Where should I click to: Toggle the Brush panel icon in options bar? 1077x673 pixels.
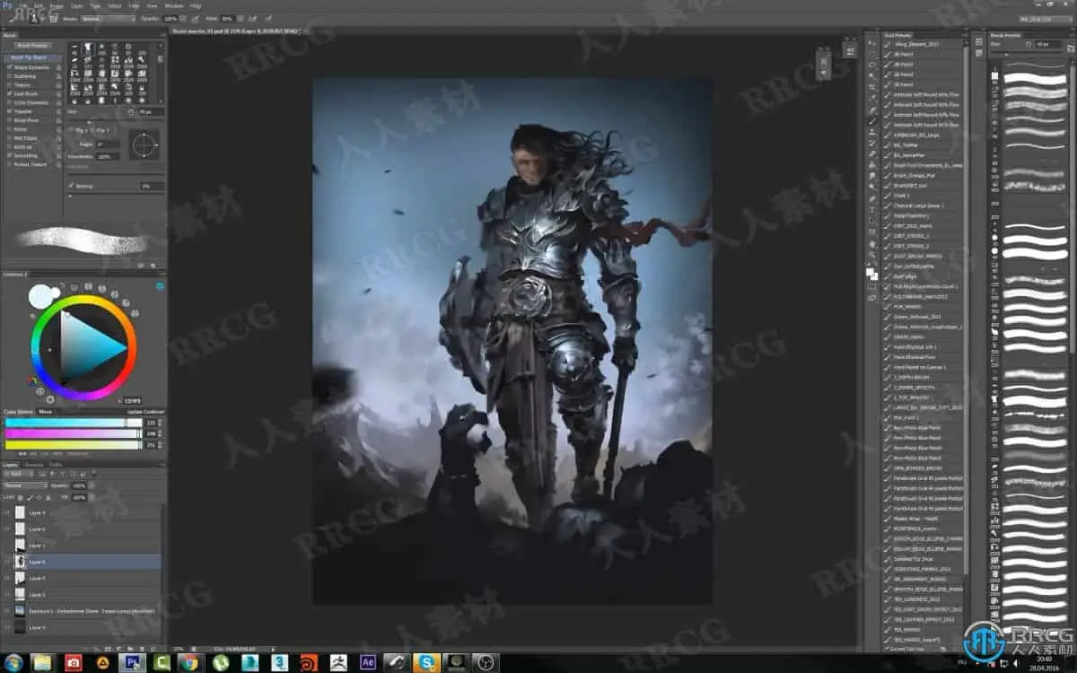click(x=53, y=19)
